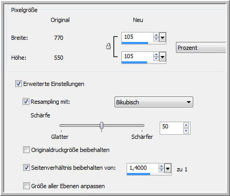This screenshot has height=196, width=230.
Task: Uncheck Seitenverhältnis beibehalten von
Action: pos(26,168)
